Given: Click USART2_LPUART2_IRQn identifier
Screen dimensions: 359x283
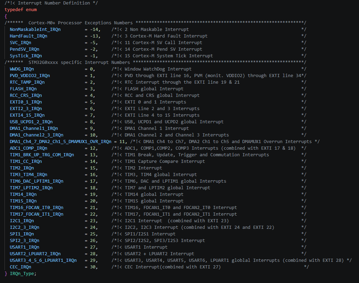Looking at the screenshot, I should point(35,254).
